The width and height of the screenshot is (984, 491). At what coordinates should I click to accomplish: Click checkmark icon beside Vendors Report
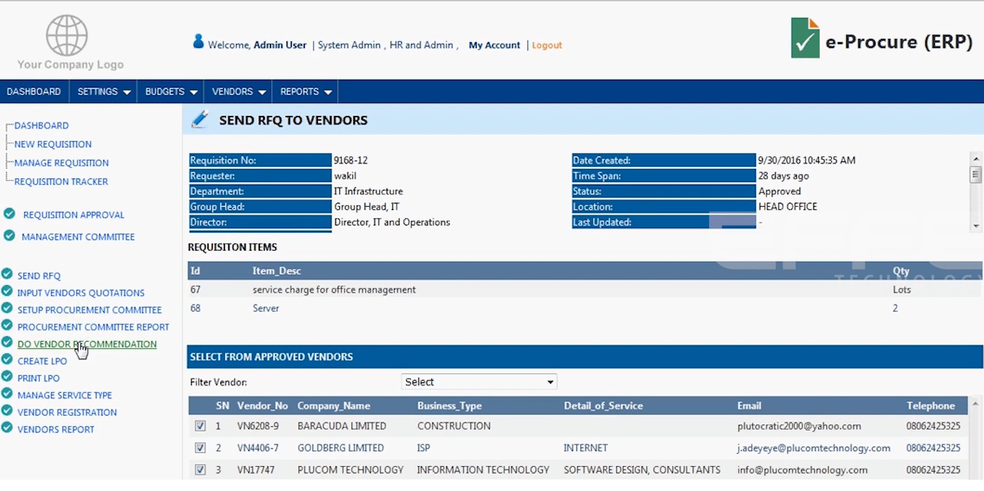tap(7, 427)
